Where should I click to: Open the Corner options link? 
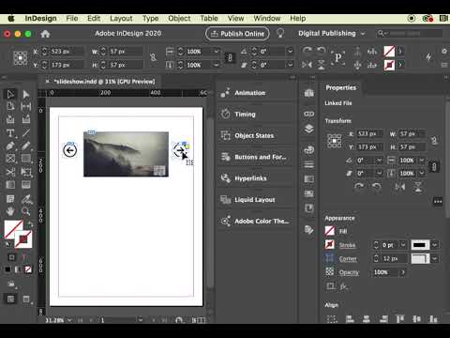(348, 259)
